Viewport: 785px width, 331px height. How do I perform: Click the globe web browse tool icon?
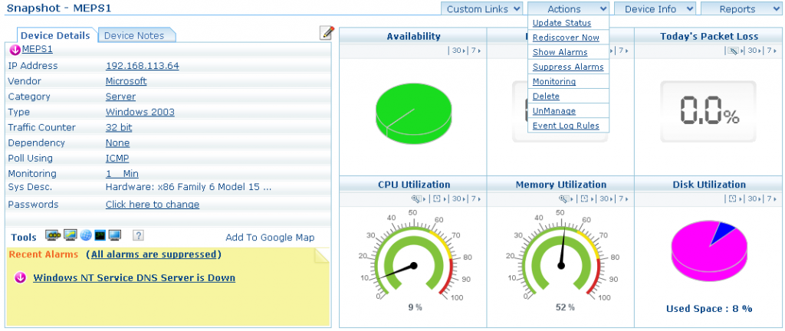point(85,235)
